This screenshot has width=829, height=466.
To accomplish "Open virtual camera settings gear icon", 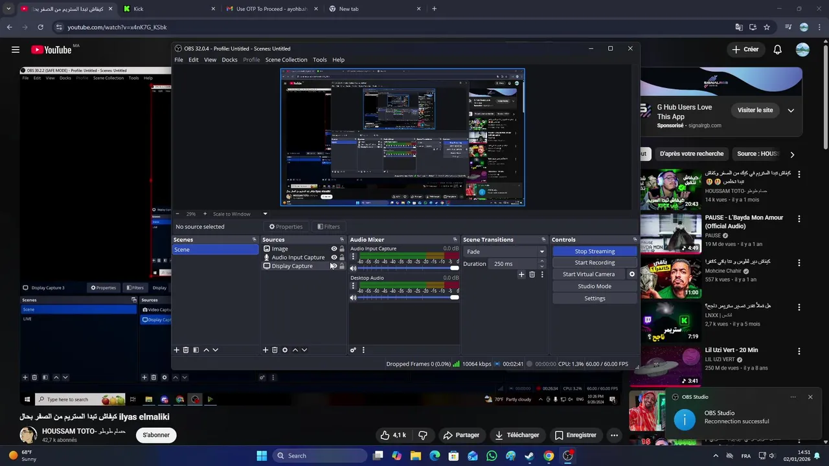I will (x=632, y=274).
